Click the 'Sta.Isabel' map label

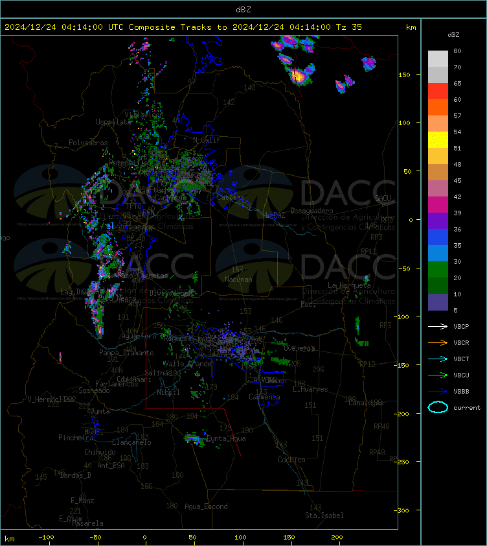click(x=324, y=516)
